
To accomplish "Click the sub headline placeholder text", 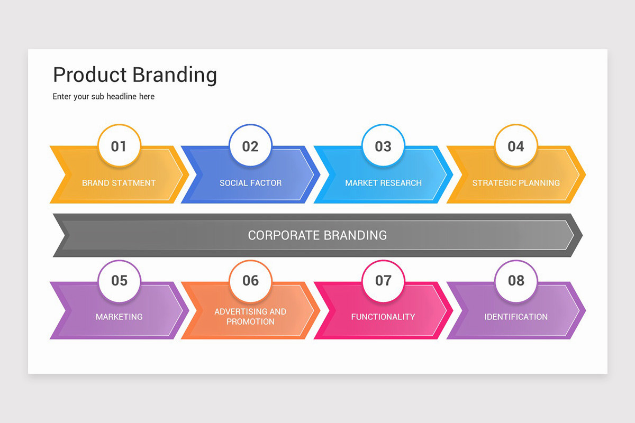I will 104,97.
